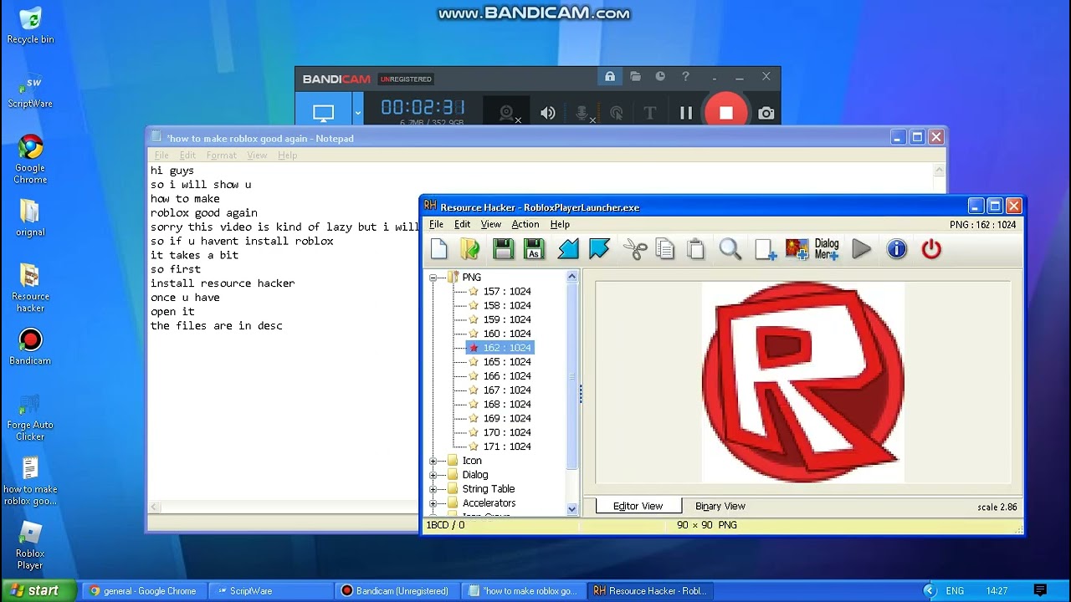
Task: Select Bandicam screen recording mode button
Action: tap(324, 113)
